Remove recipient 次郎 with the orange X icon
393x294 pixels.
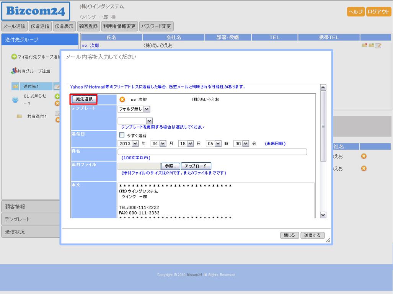pyautogui.click(x=122, y=100)
